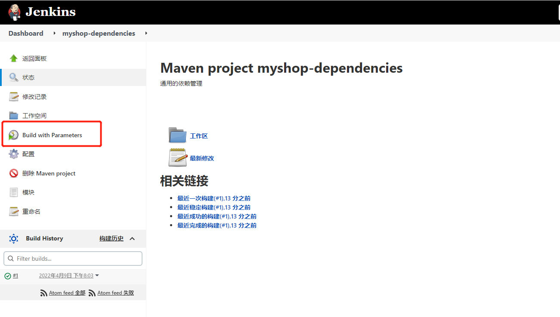This screenshot has width=560, height=317.
Task: Click the notepad icon beside 重命名
Action: tap(14, 212)
